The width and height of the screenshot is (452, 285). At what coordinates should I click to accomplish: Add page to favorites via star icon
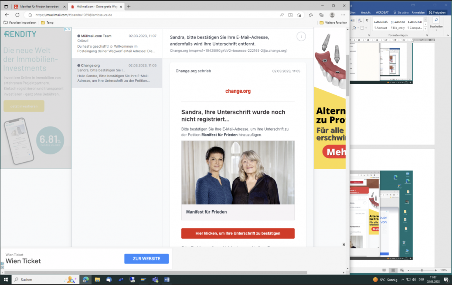(299, 15)
